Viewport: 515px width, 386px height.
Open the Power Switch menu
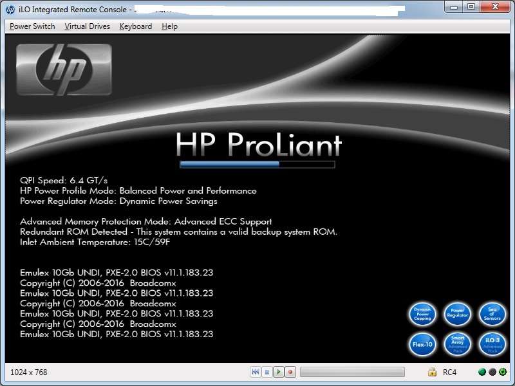pyautogui.click(x=32, y=26)
